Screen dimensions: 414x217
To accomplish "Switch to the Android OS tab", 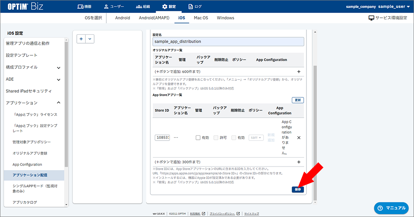I will [x=123, y=18].
